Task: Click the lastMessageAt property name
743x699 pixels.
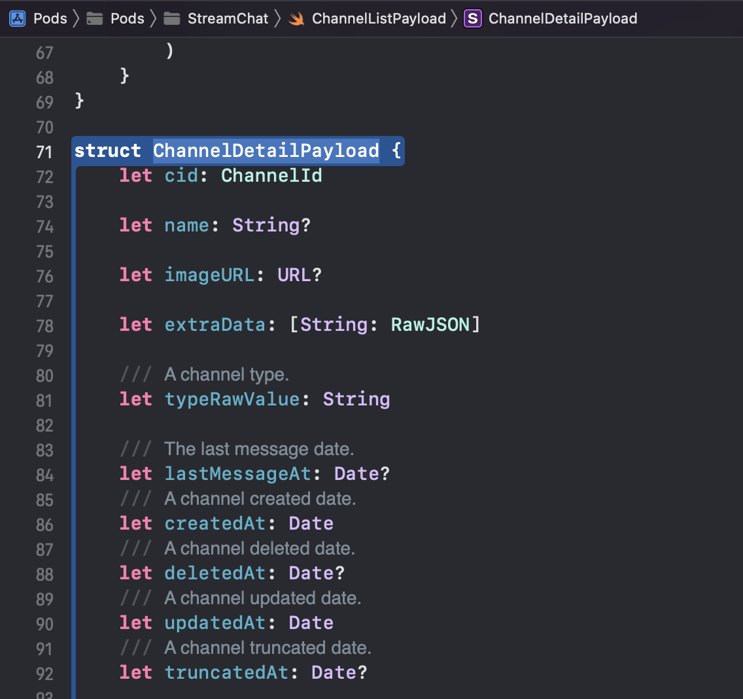Action: [x=238, y=474]
